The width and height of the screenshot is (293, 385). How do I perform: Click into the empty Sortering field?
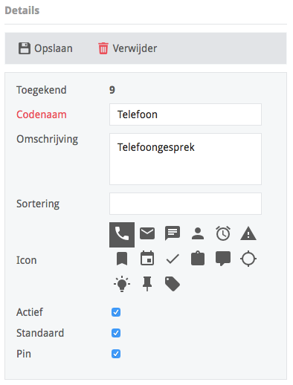[185, 204]
